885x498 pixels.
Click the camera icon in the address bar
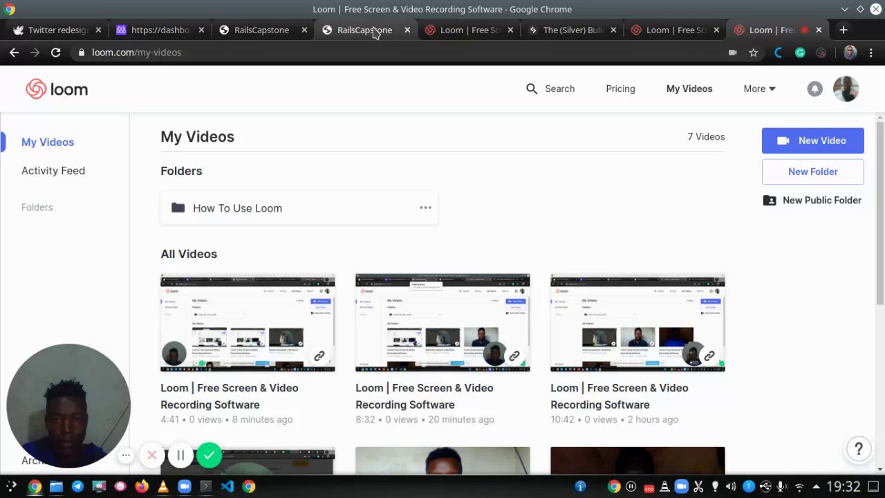coord(733,53)
